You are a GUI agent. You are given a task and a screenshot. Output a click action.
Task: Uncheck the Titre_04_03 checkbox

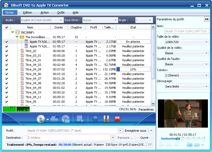coord(7,65)
